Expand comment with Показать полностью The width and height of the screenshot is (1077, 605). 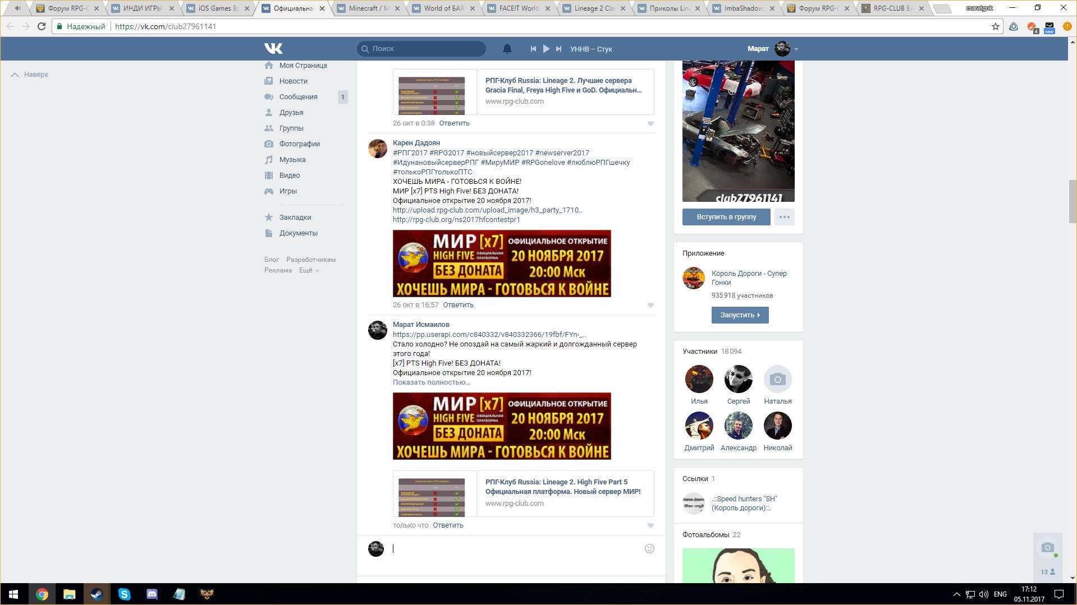click(x=432, y=382)
